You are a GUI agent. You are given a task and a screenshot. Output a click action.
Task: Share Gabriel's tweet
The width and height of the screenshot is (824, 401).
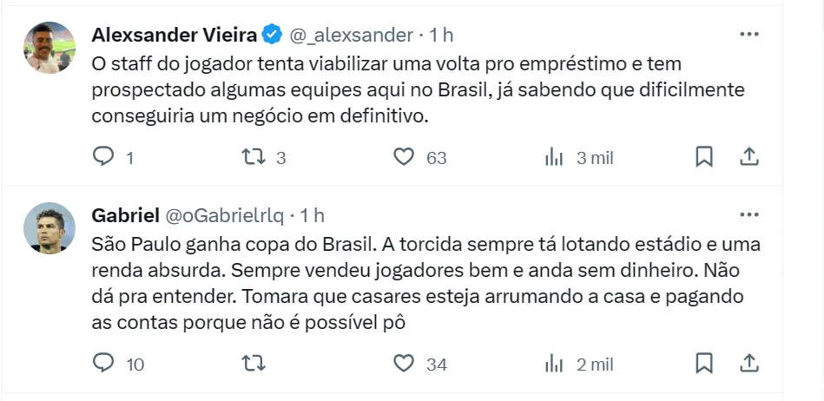click(x=749, y=363)
